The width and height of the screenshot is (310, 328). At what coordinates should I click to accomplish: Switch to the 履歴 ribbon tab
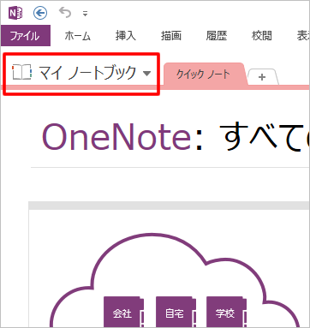[x=217, y=36]
